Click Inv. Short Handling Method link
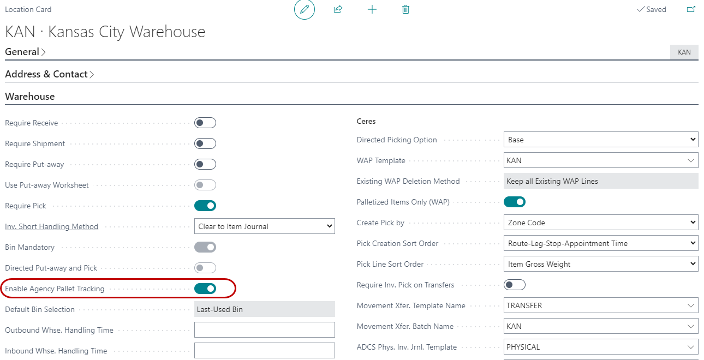Image resolution: width=704 pixels, height=360 pixels. (52, 227)
